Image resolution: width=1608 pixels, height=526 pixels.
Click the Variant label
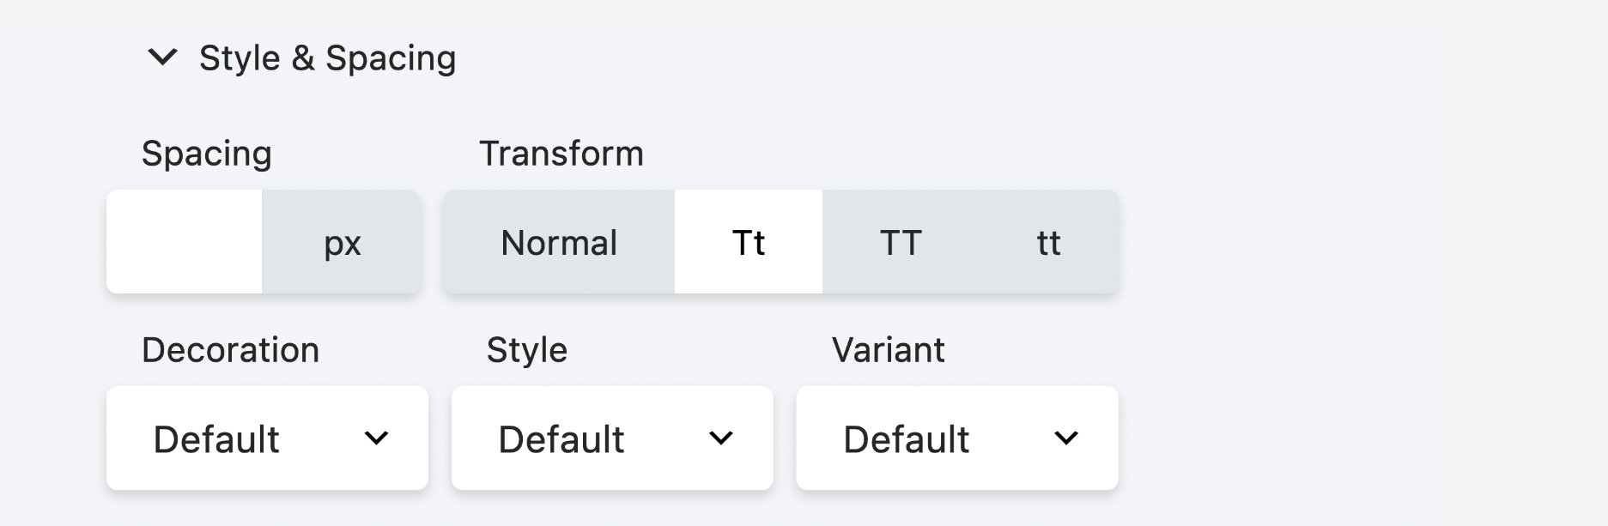tap(888, 350)
